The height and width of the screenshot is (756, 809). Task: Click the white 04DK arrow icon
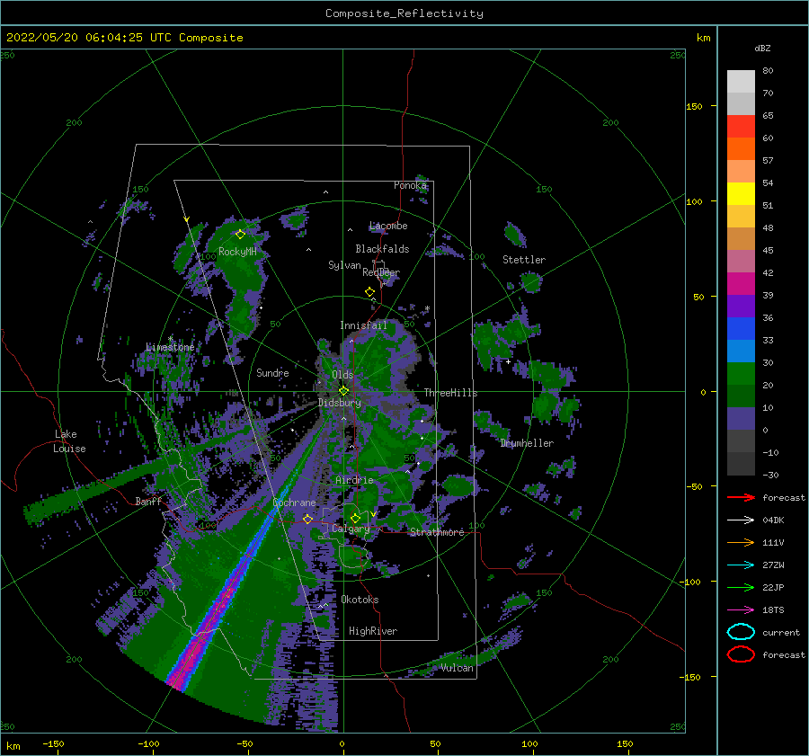pos(741,520)
